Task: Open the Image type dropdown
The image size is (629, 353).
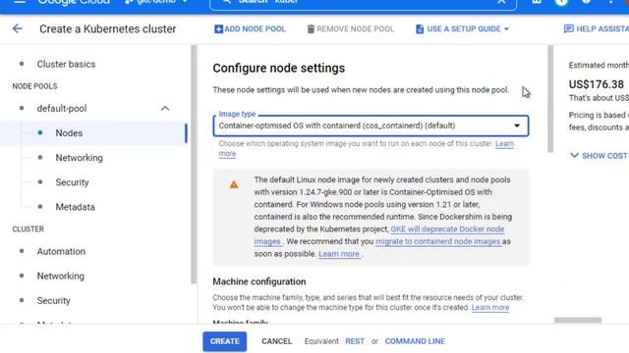Action: coord(371,126)
